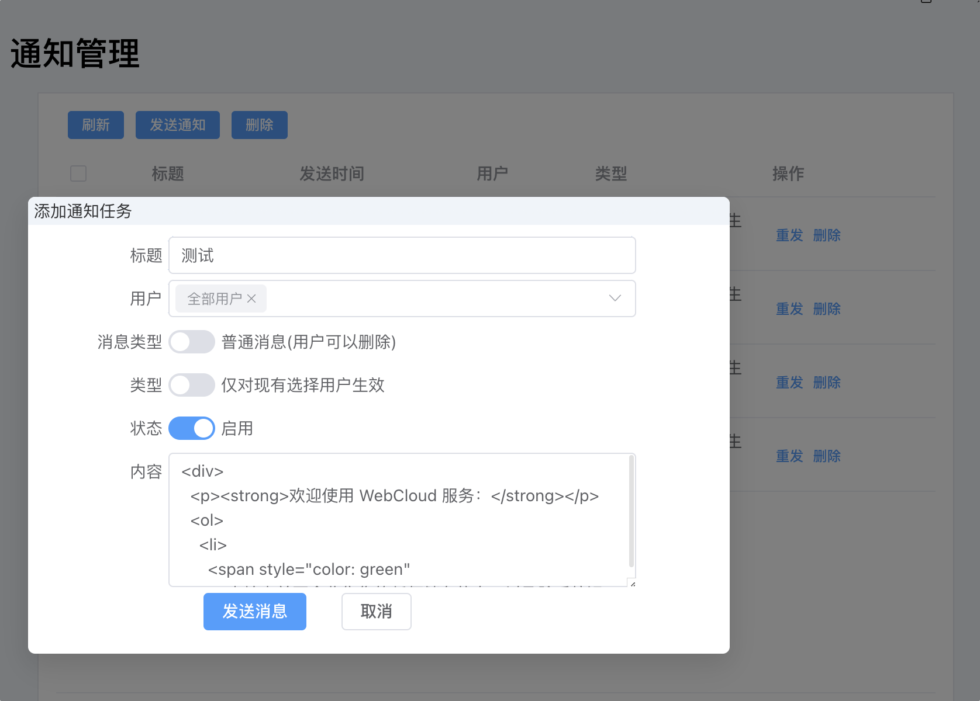Remove the 全部用户 tag via its X
Image resolution: width=980 pixels, height=701 pixels.
click(251, 299)
